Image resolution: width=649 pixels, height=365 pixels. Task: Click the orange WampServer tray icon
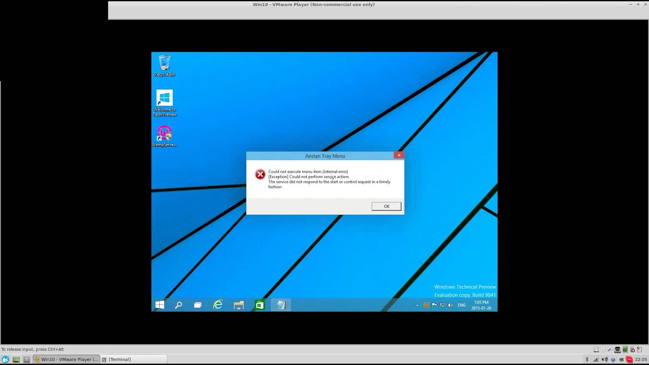click(426, 305)
